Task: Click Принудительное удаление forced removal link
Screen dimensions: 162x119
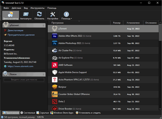Action: click(21, 35)
